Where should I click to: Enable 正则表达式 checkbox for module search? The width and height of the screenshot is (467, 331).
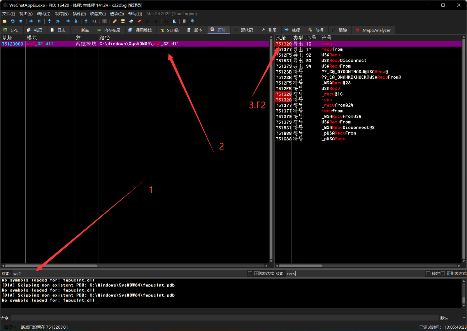250,273
